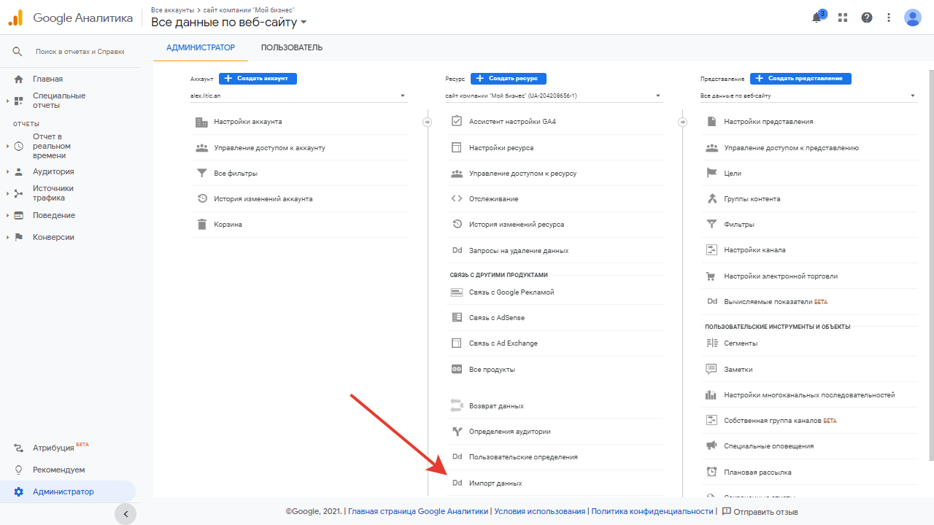Click the megaphone icon for Специальные оповещения
Screen dimensions: 934x525
[711, 446]
